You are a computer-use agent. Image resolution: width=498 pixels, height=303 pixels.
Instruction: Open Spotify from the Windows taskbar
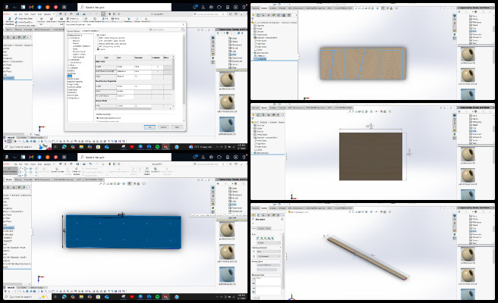pyautogui.click(x=157, y=147)
